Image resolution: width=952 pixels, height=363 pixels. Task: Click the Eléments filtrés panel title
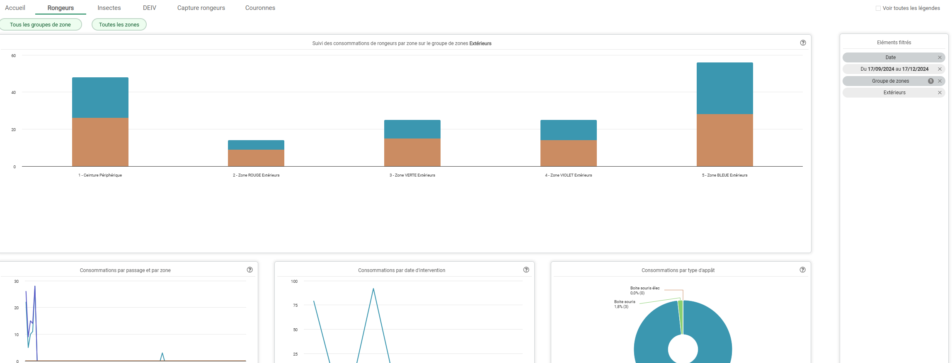click(x=894, y=43)
